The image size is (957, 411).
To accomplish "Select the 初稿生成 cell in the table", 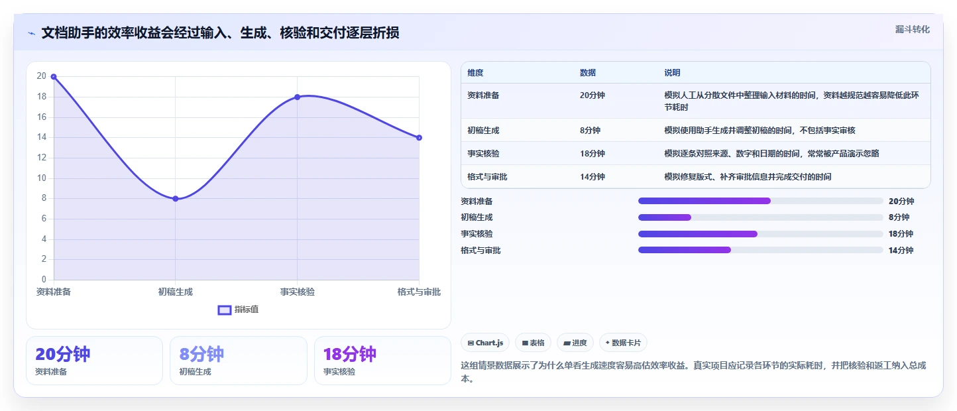I will 483,131.
